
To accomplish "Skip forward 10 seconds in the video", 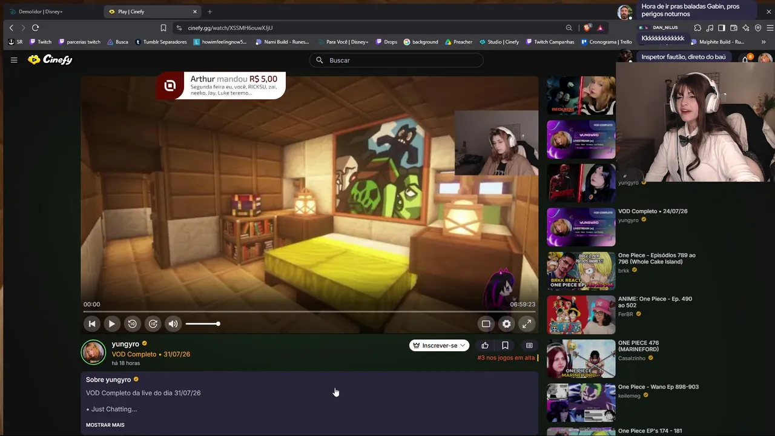I will coord(153,324).
